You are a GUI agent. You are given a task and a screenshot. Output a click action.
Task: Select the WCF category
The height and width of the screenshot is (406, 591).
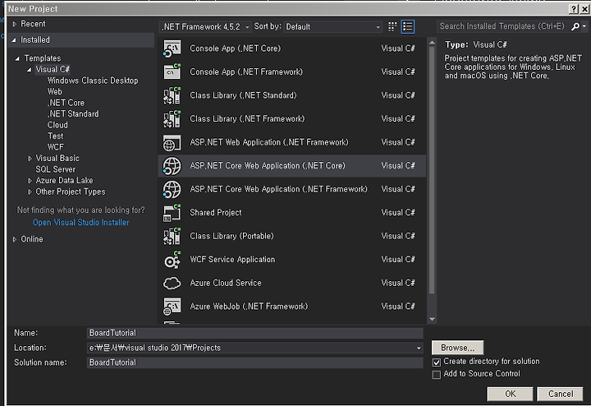(x=56, y=147)
